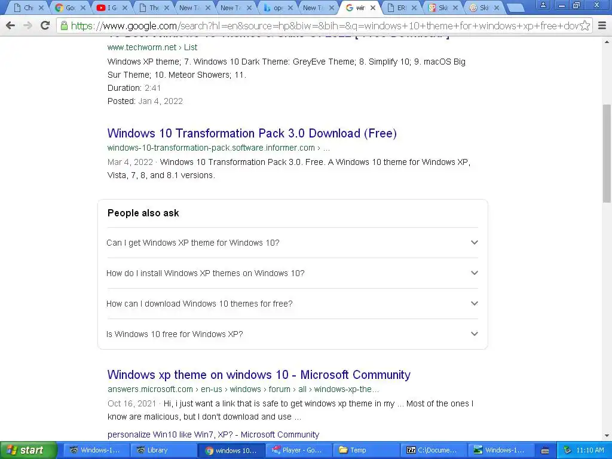View the secure padlock site info
612x459 pixels.
pyautogui.click(x=64, y=26)
